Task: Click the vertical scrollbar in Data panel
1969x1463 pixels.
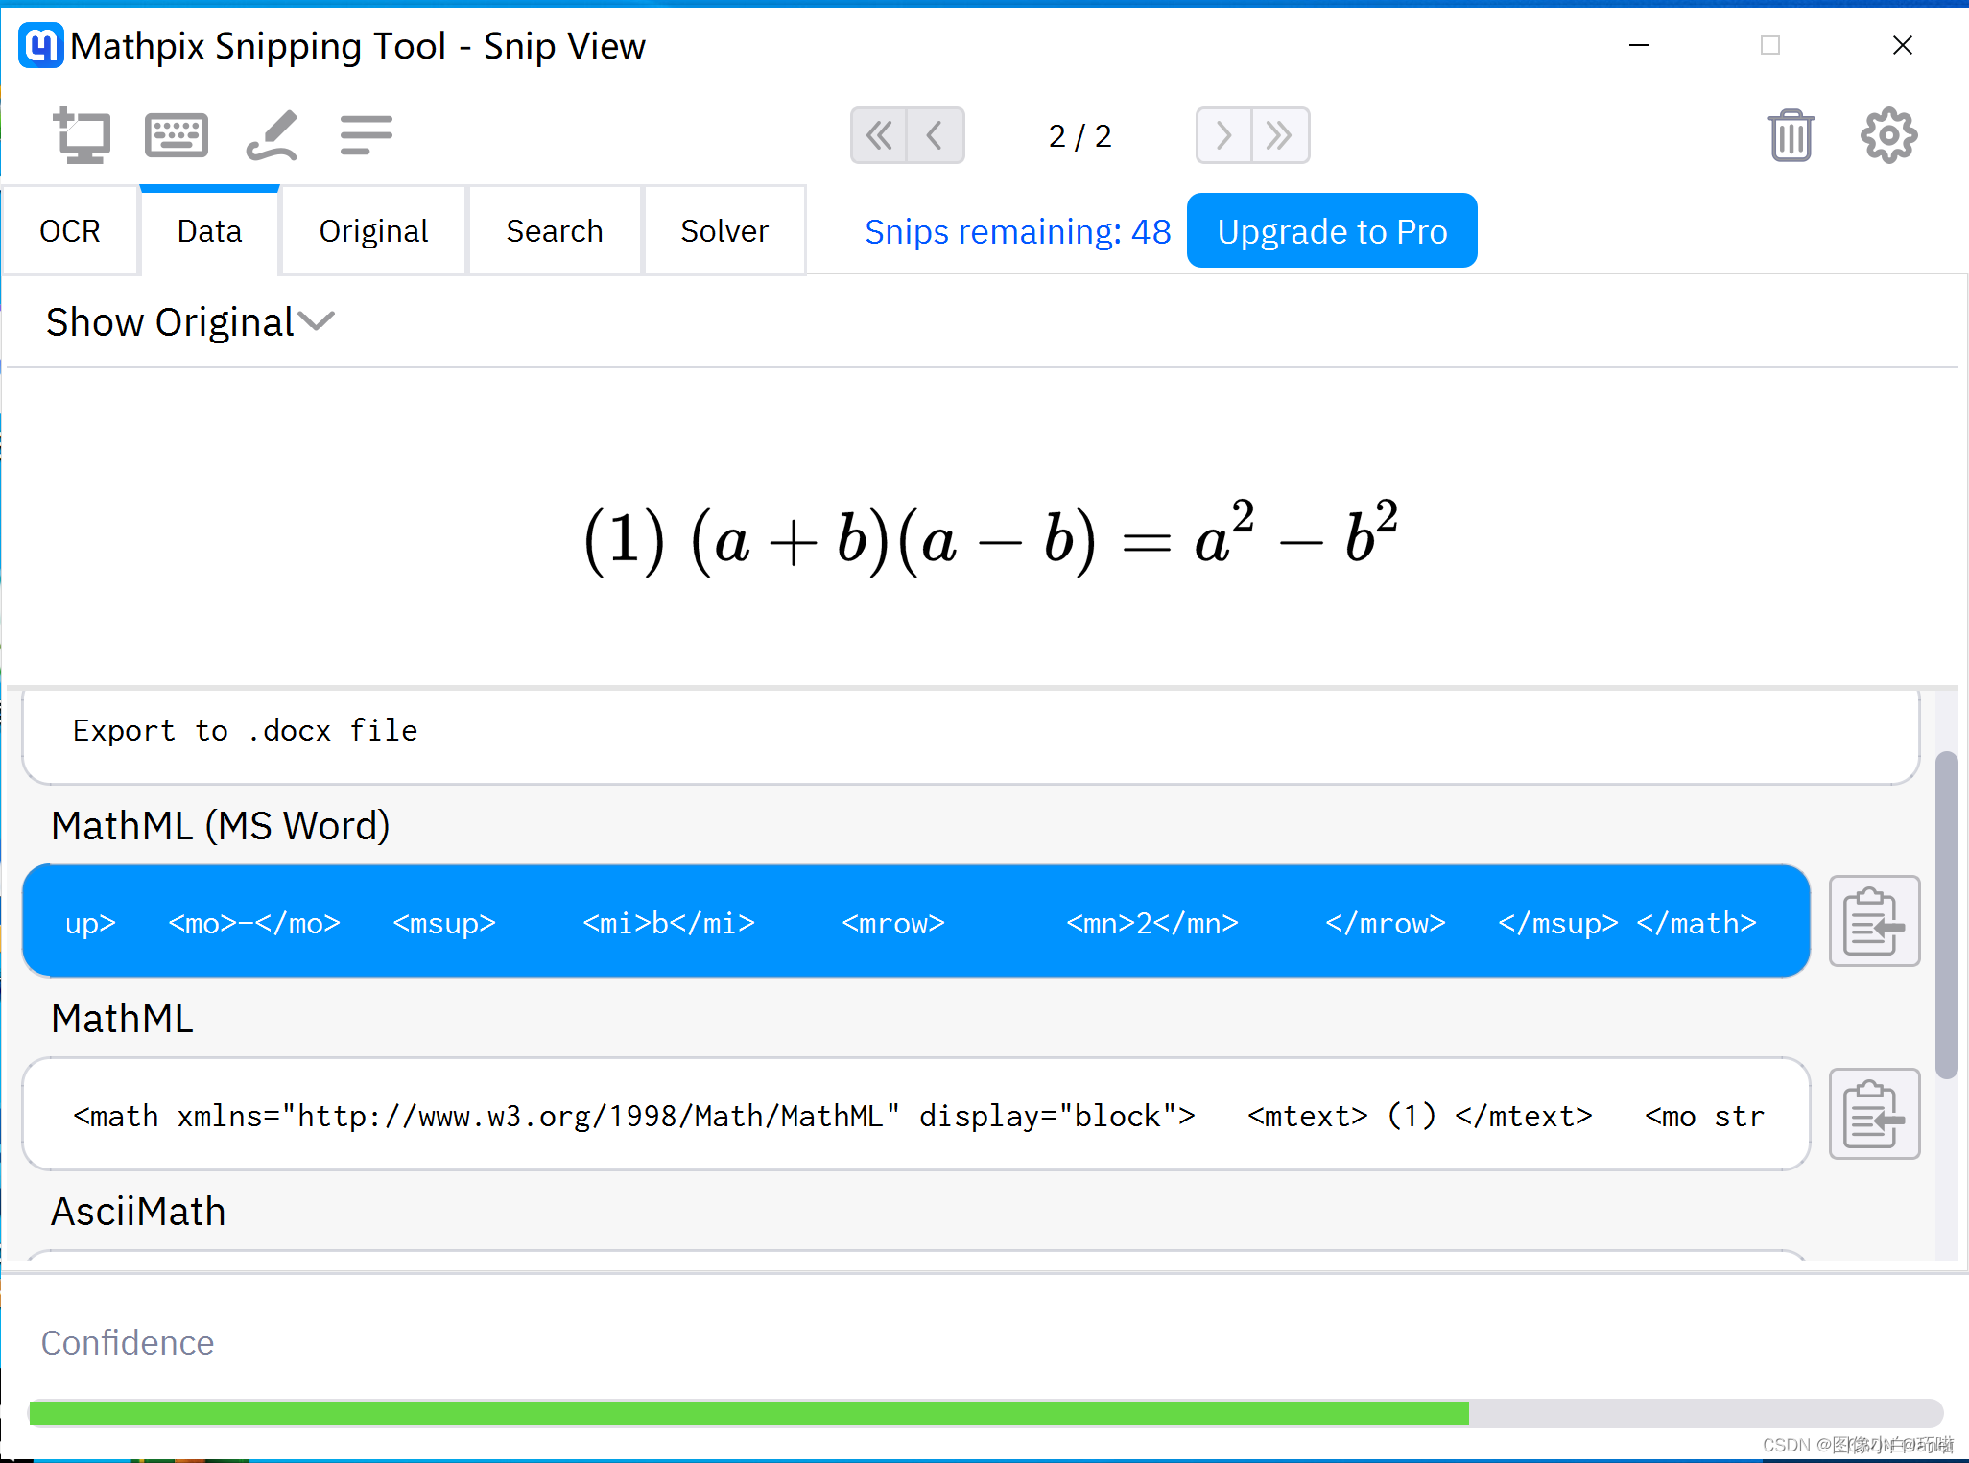Action: (x=1946, y=916)
